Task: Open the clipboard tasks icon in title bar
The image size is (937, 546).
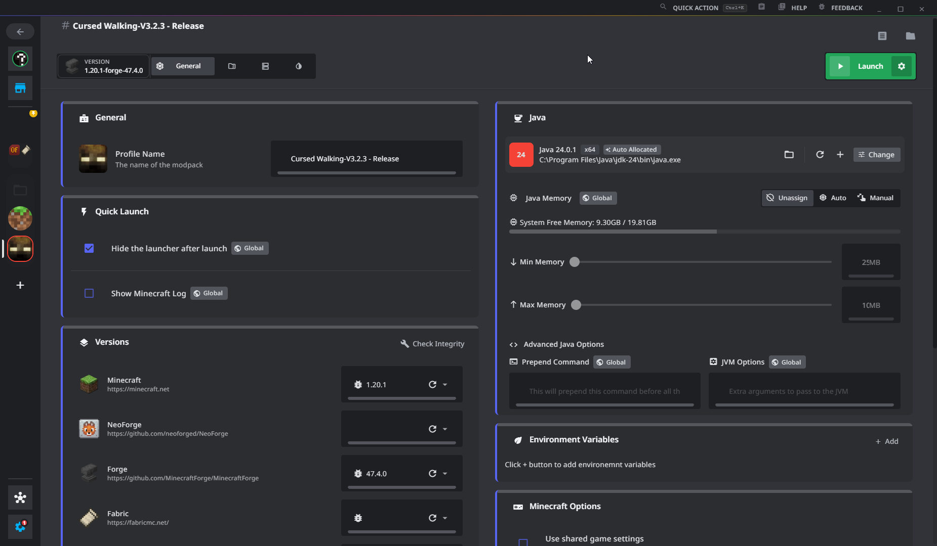Action: (x=761, y=7)
